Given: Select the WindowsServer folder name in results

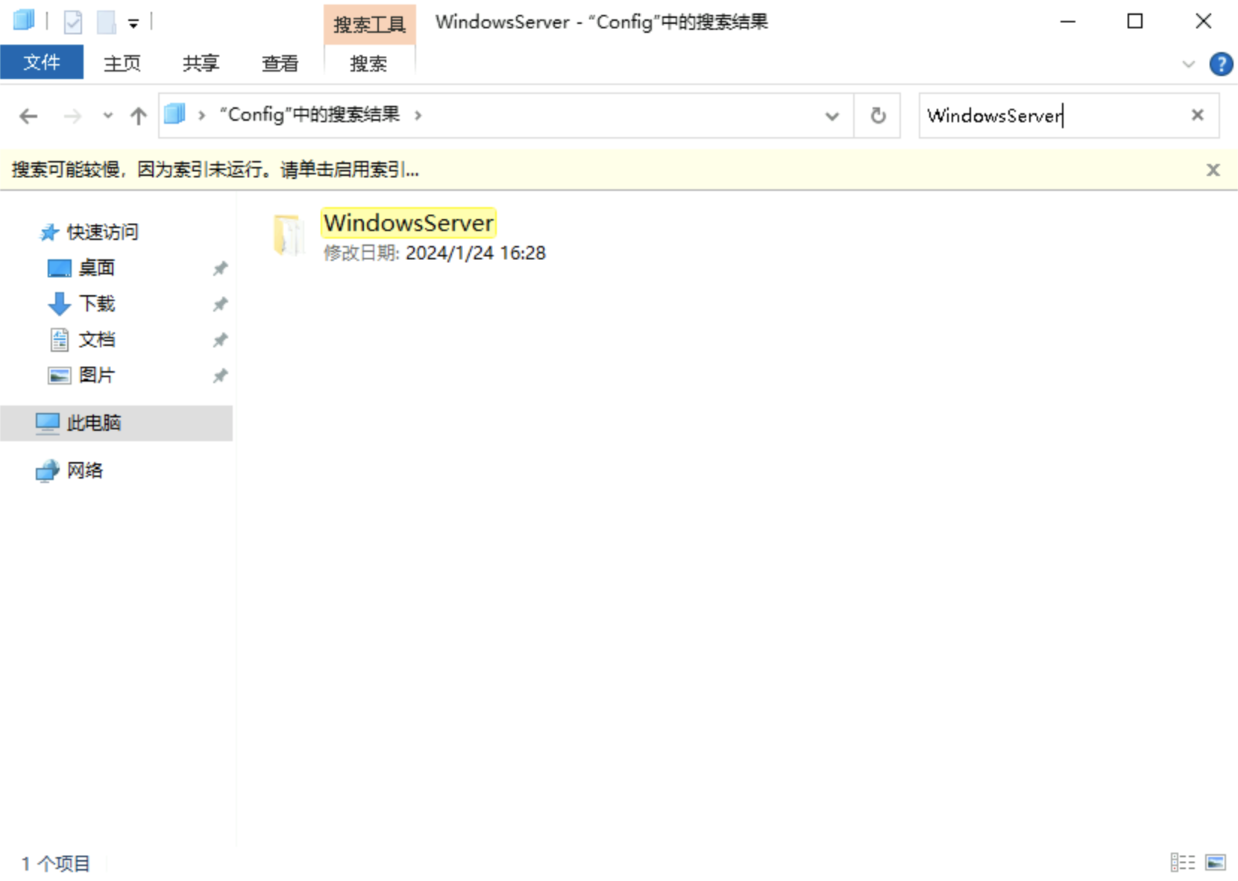Looking at the screenshot, I should 409,223.
